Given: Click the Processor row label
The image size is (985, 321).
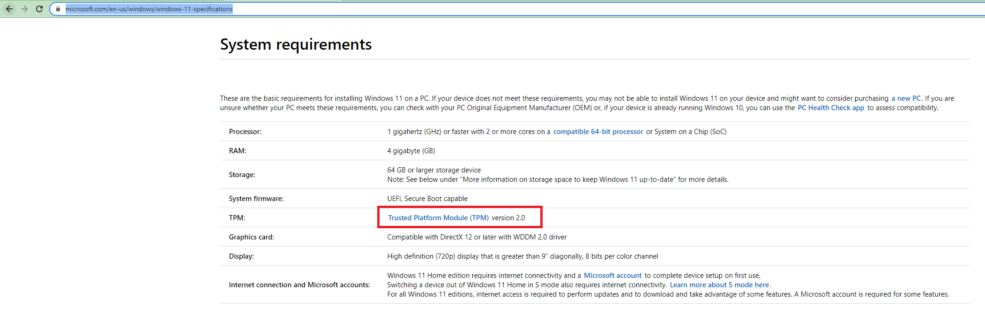Looking at the screenshot, I should 245,132.
